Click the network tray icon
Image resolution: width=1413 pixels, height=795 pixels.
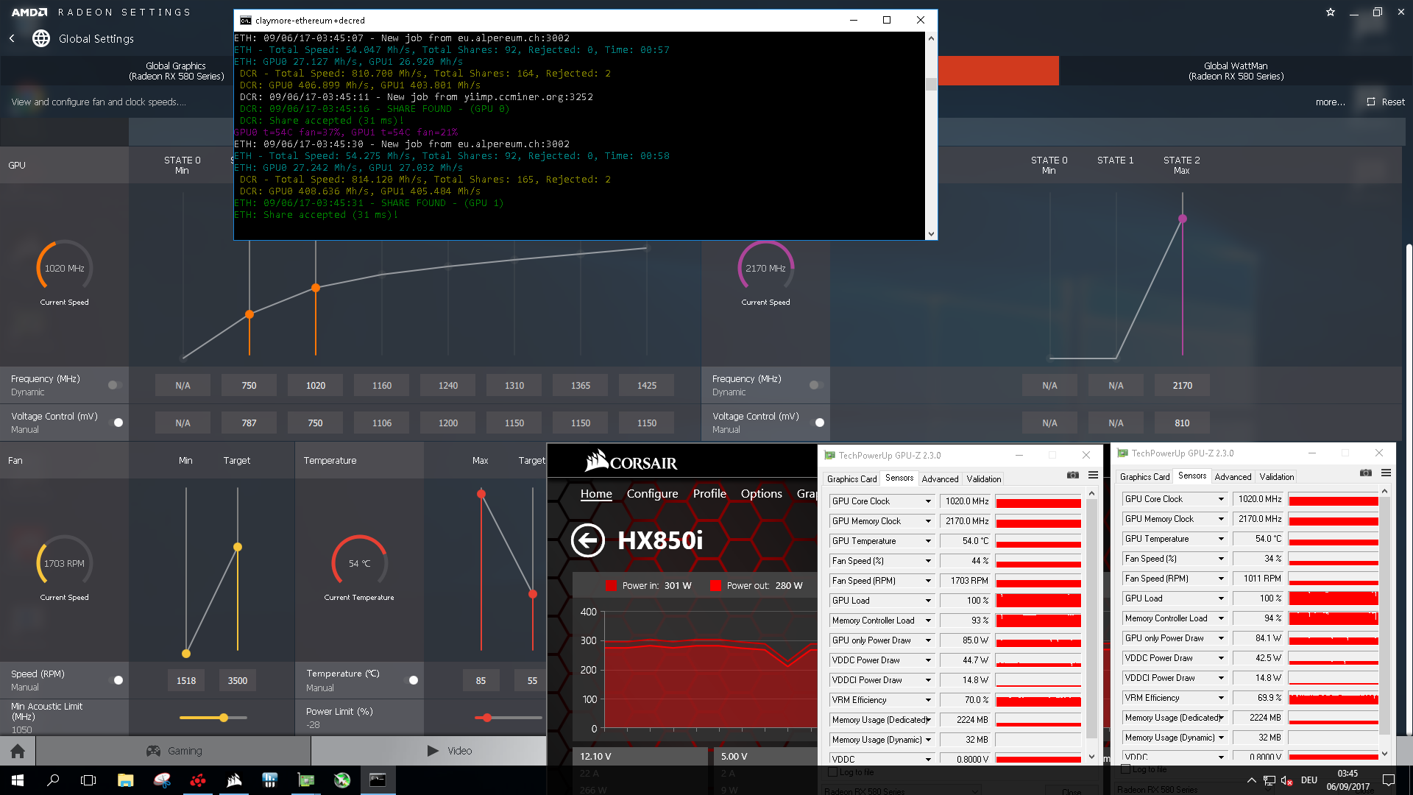(x=1269, y=780)
